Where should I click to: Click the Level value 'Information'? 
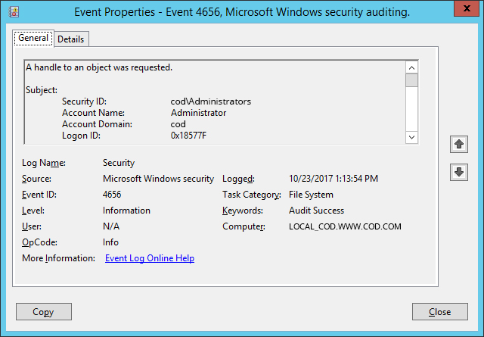[x=126, y=211]
